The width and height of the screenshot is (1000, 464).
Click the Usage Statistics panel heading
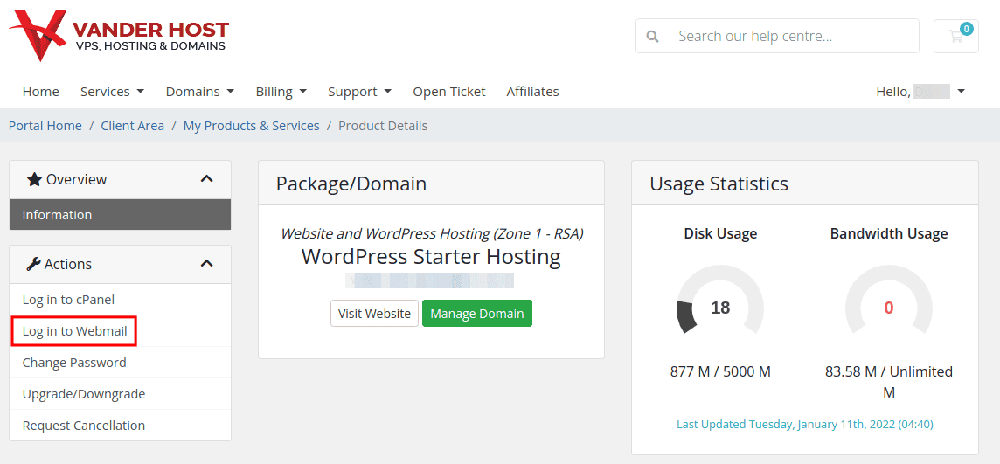pos(719,184)
